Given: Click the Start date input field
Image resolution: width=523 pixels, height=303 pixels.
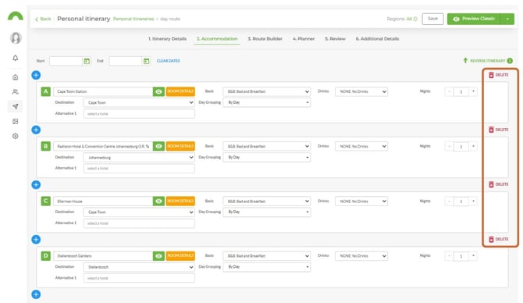Looking at the screenshot, I should (66, 61).
